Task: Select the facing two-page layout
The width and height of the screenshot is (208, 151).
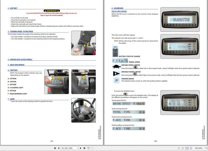Action: (x=187, y=148)
